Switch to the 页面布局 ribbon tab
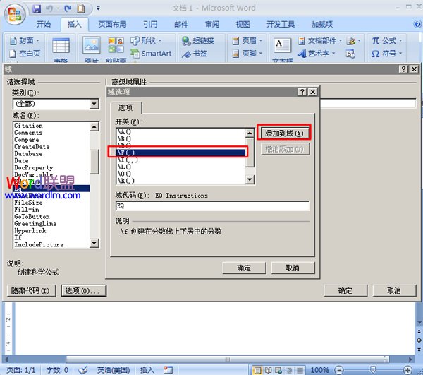Screen dimensions: 423x375 pos(114,24)
